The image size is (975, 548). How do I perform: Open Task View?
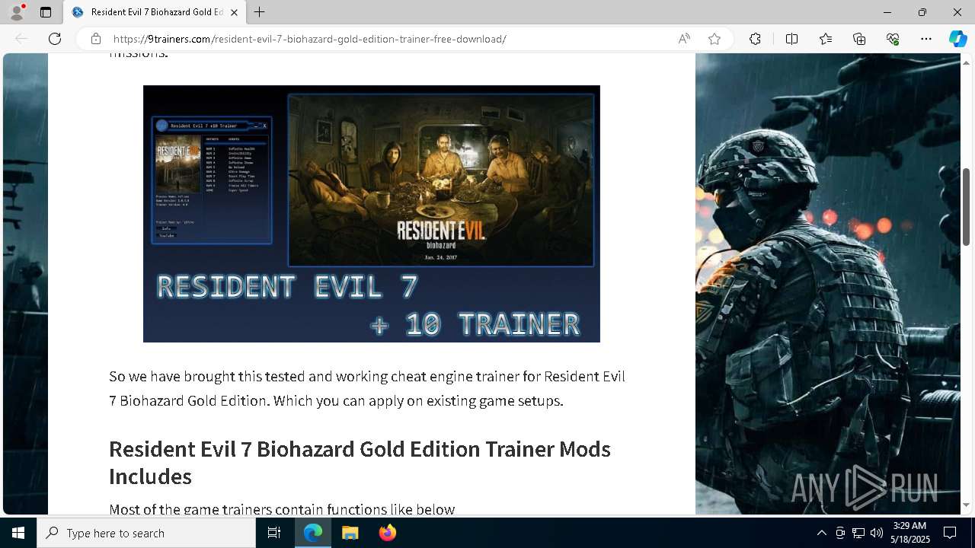point(274,533)
